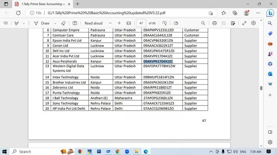The width and height of the screenshot is (277, 155).
Task: Open the notification center icon
Action: click(269, 152)
